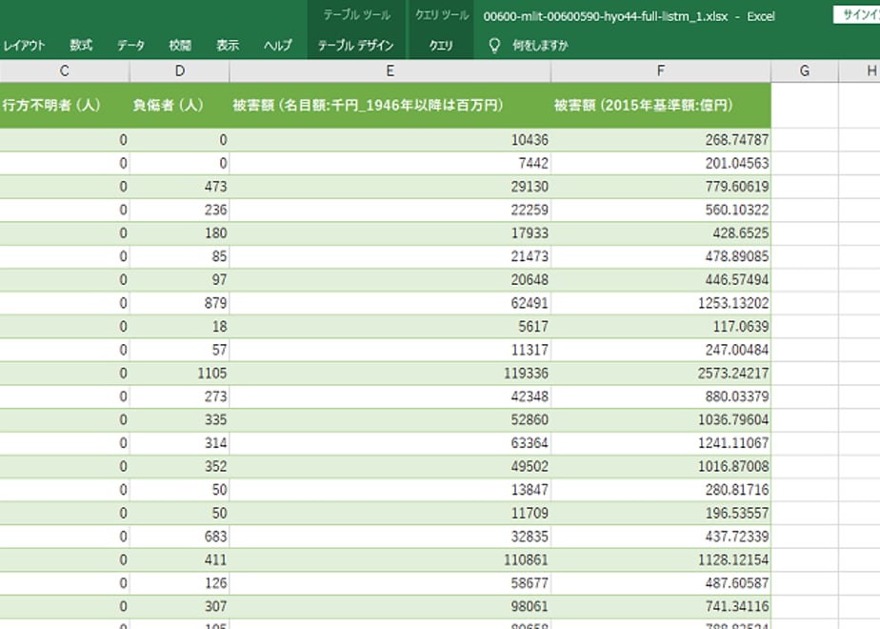
Task: Select cell with value 17933
Action: click(390, 233)
